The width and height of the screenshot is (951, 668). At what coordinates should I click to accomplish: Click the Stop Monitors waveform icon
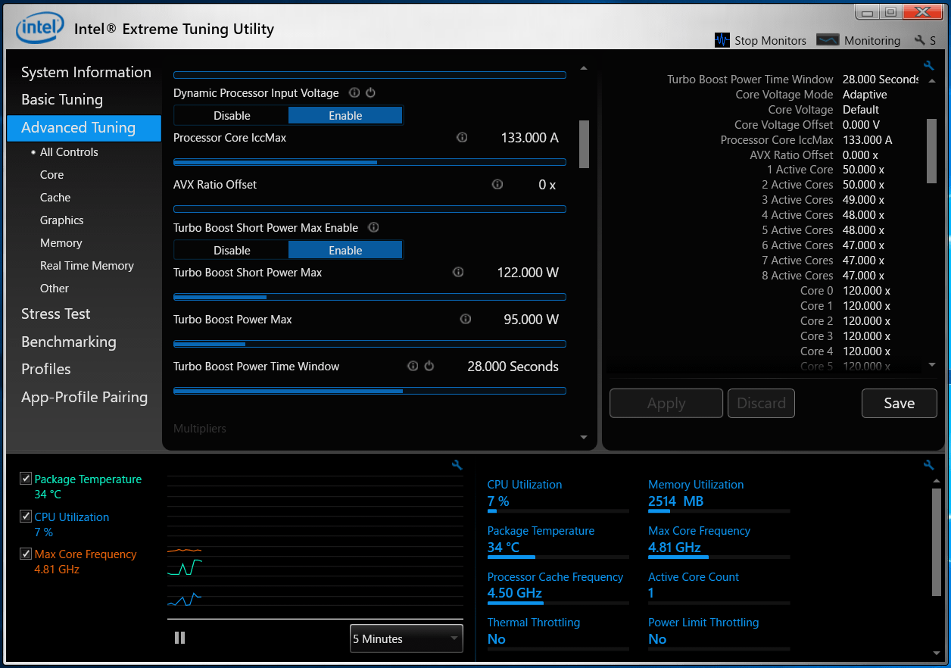point(722,40)
